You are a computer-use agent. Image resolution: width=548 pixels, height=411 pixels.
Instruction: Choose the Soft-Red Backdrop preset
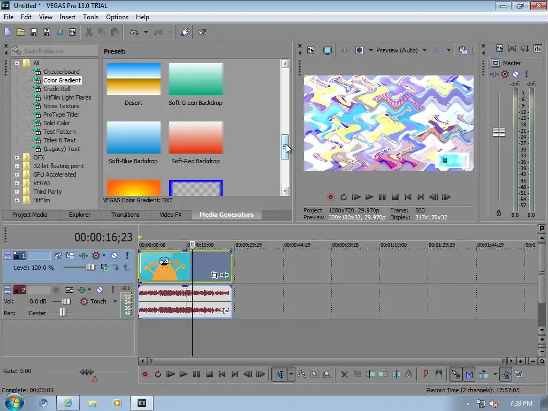(x=196, y=138)
